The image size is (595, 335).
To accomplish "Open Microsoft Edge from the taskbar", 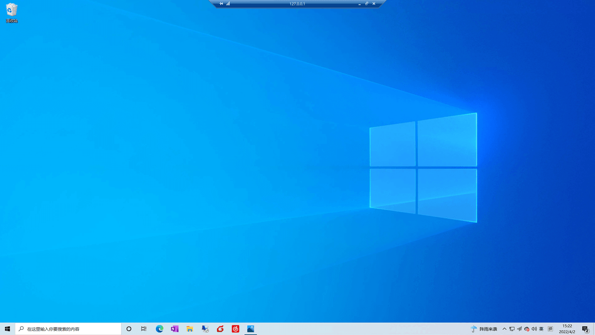I will (x=159, y=329).
